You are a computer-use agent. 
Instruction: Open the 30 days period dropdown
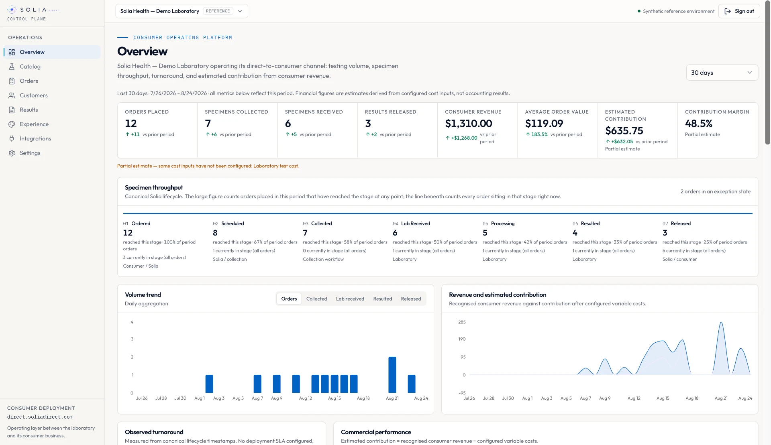pyautogui.click(x=722, y=73)
